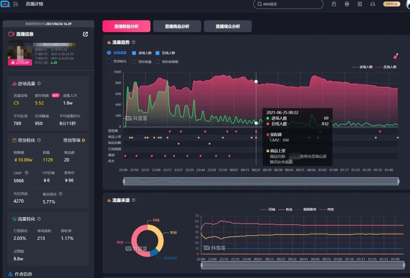This screenshot has width=410, height=278.
Task: Click help icon next to 购买转化
Action: click(x=61, y=194)
